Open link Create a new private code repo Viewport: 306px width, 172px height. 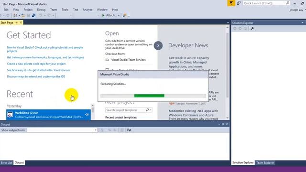(x=36, y=64)
